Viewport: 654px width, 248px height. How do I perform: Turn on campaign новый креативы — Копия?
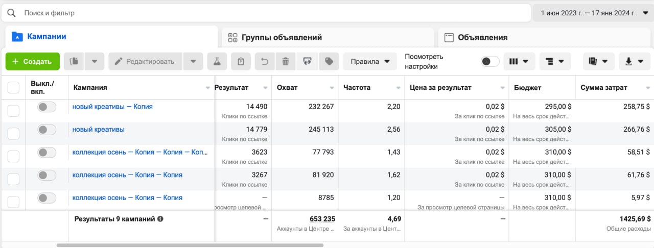click(x=46, y=107)
